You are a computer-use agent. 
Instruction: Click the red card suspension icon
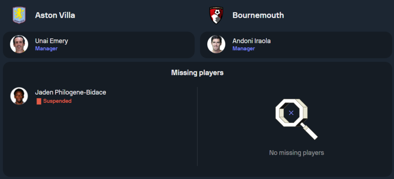coord(39,101)
